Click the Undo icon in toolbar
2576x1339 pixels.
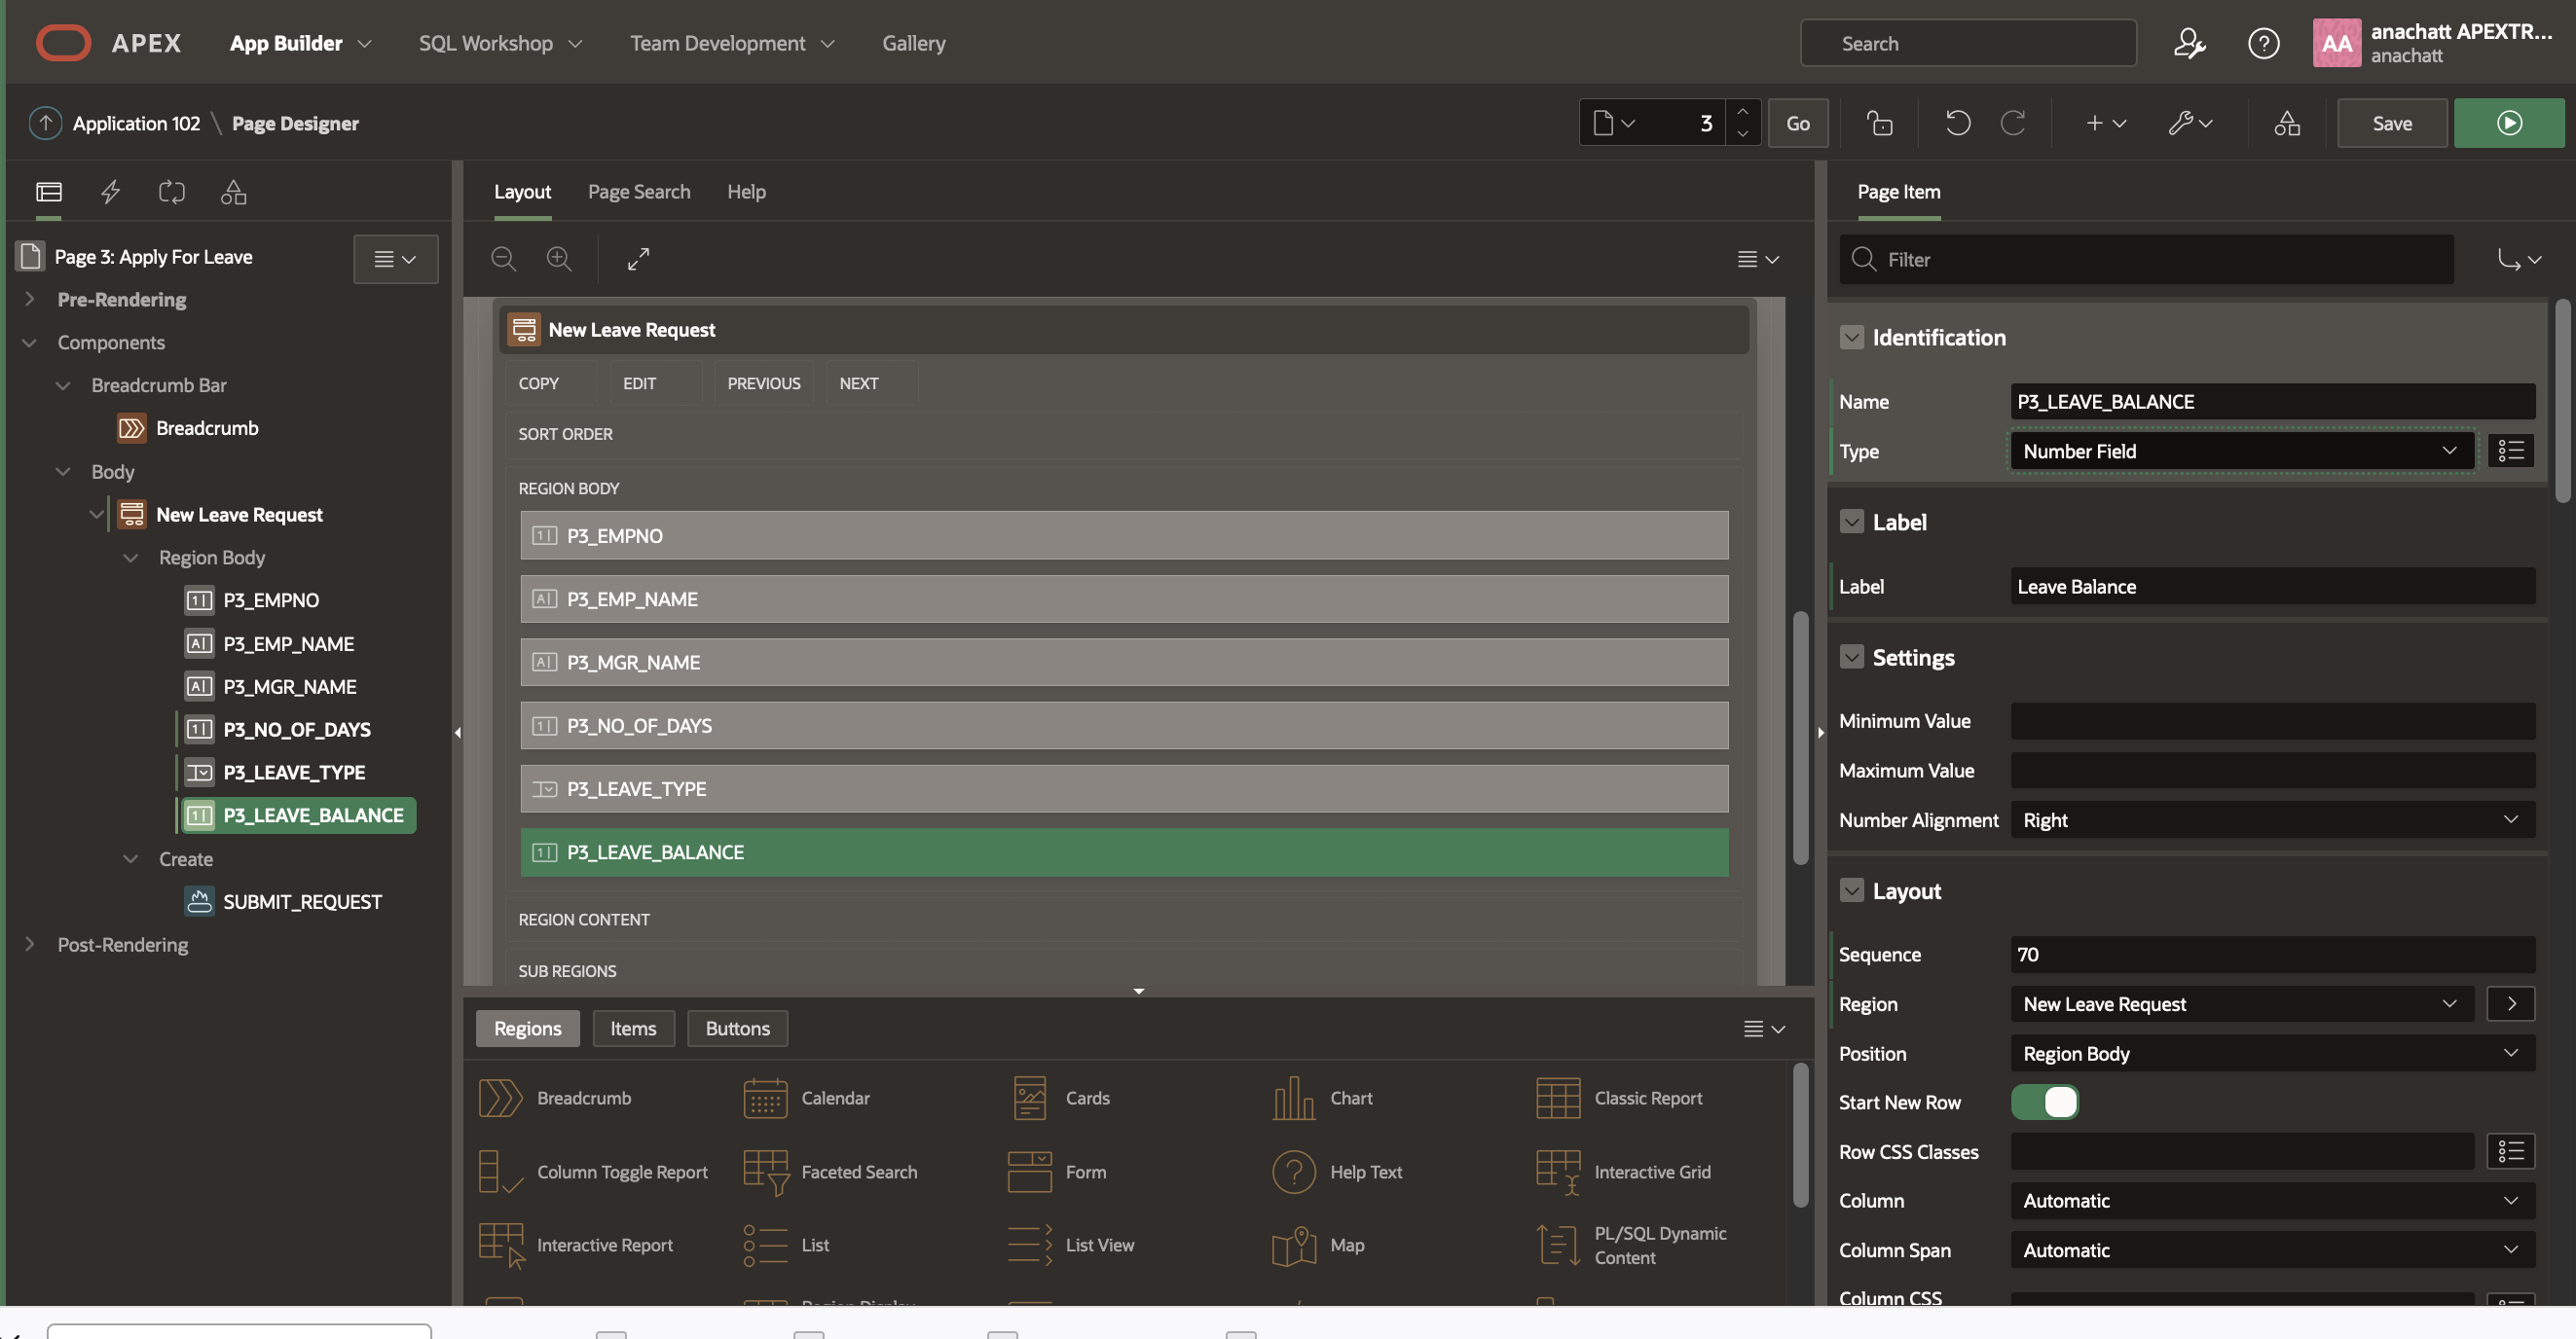coord(1957,123)
